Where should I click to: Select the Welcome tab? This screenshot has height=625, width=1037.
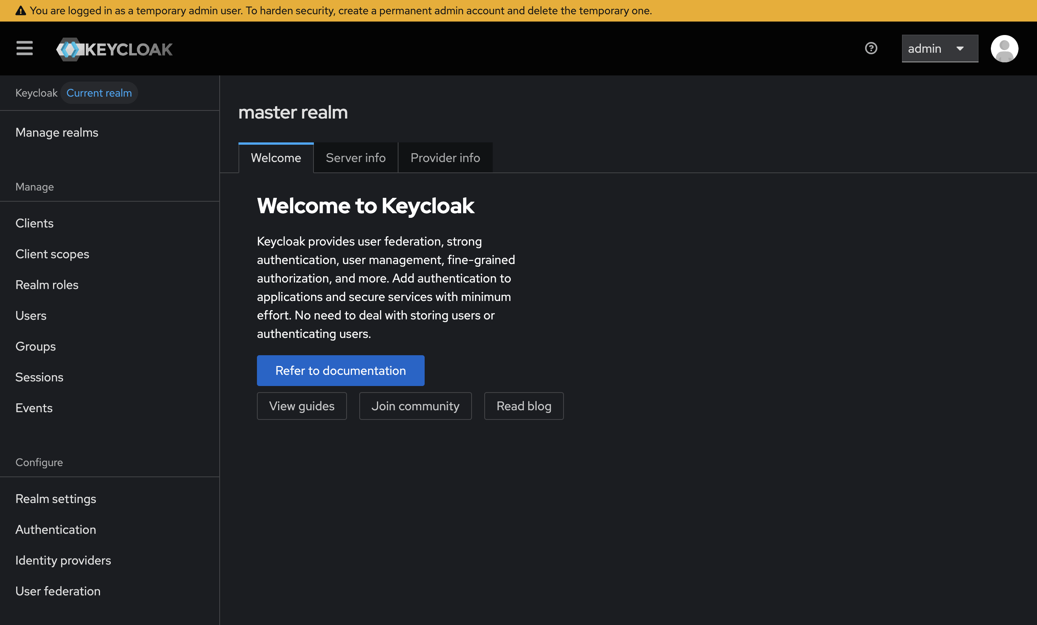pos(276,157)
